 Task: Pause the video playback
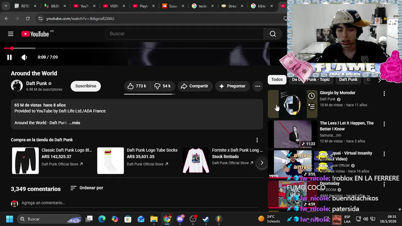point(9,57)
